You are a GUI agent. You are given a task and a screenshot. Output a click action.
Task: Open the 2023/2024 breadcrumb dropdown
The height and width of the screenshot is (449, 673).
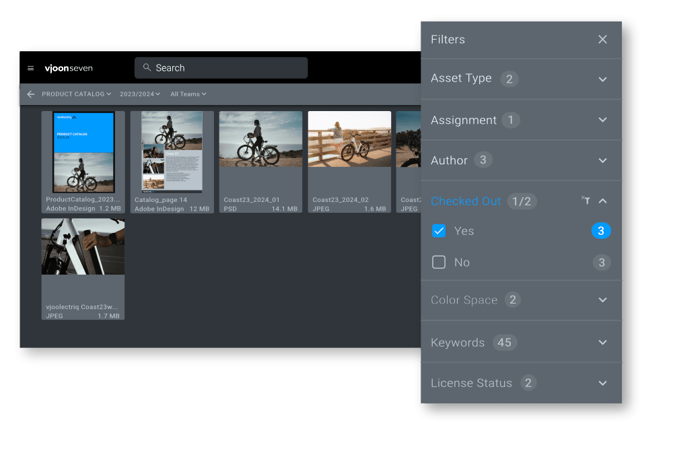click(x=140, y=94)
